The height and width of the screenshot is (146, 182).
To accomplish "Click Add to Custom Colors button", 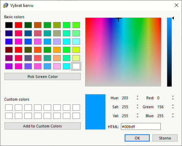I will [x=43, y=126].
